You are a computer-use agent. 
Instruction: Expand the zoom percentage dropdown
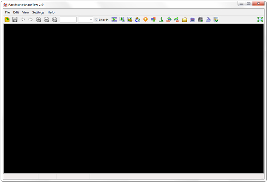point(91,20)
